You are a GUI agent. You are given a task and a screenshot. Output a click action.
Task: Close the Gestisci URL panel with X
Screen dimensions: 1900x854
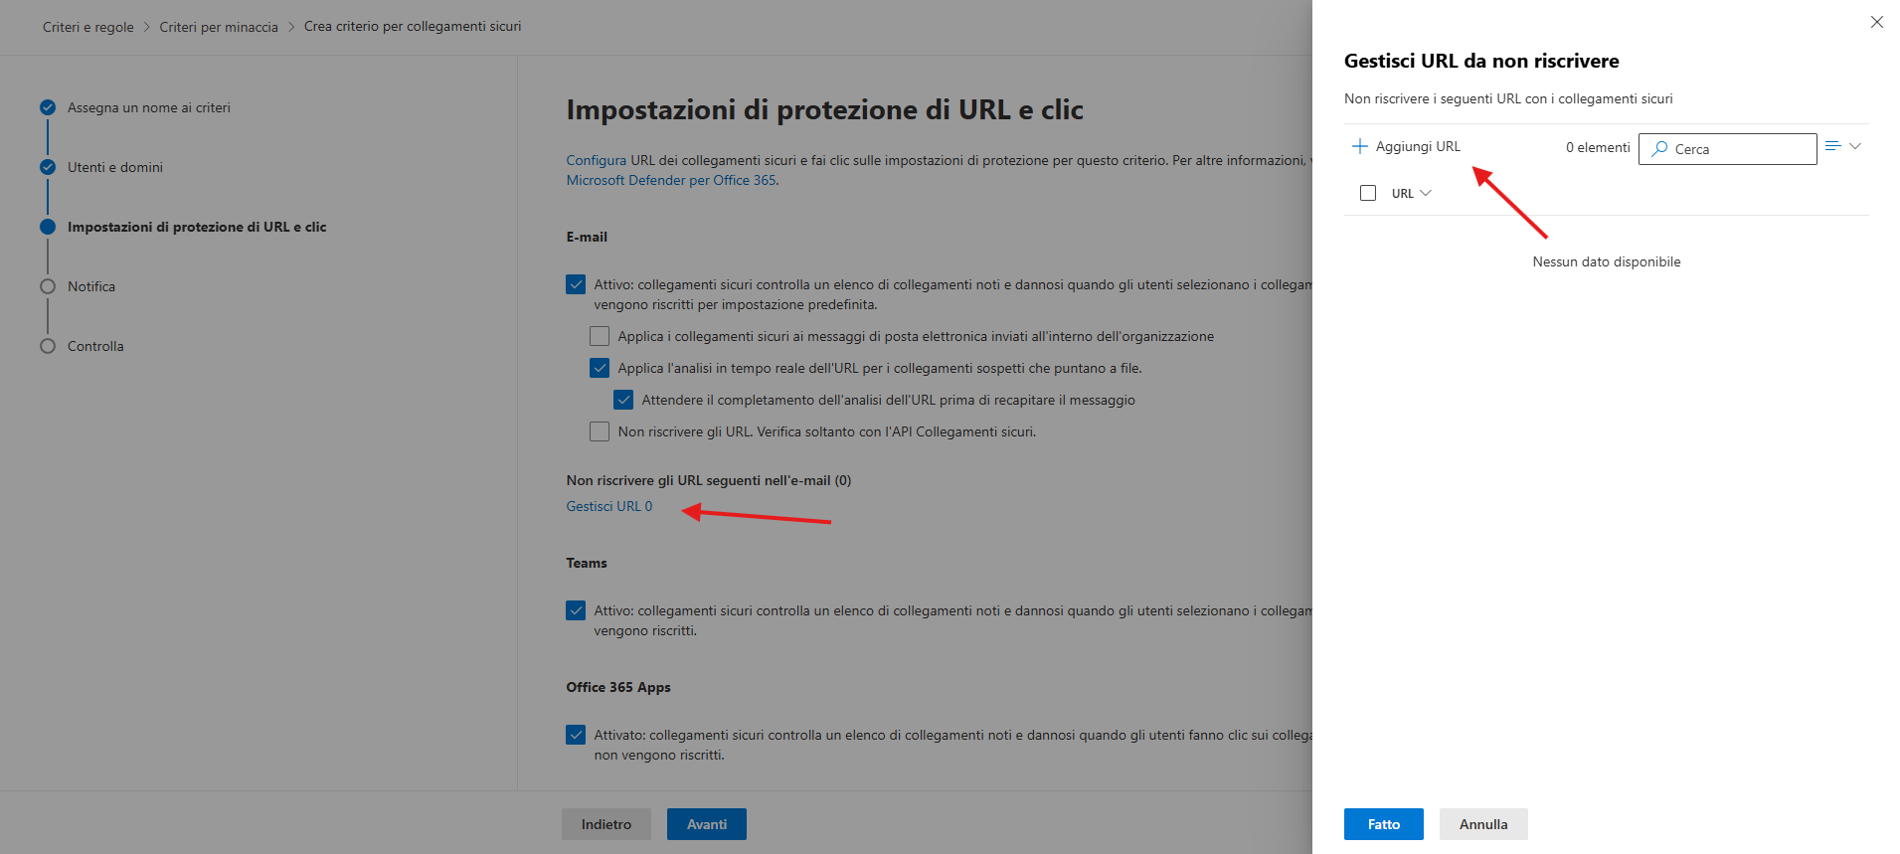(1877, 22)
